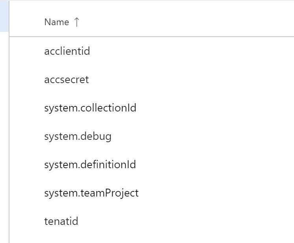The width and height of the screenshot is (294, 243).
Task: Activate the tenatid row at the bottom
Action: coord(158,221)
